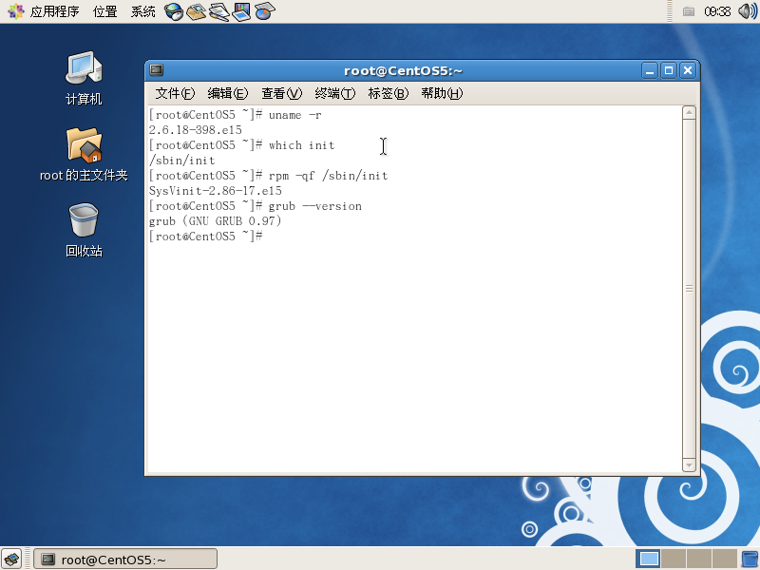Expand the 位置 places menu
760x570 pixels.
[105, 11]
